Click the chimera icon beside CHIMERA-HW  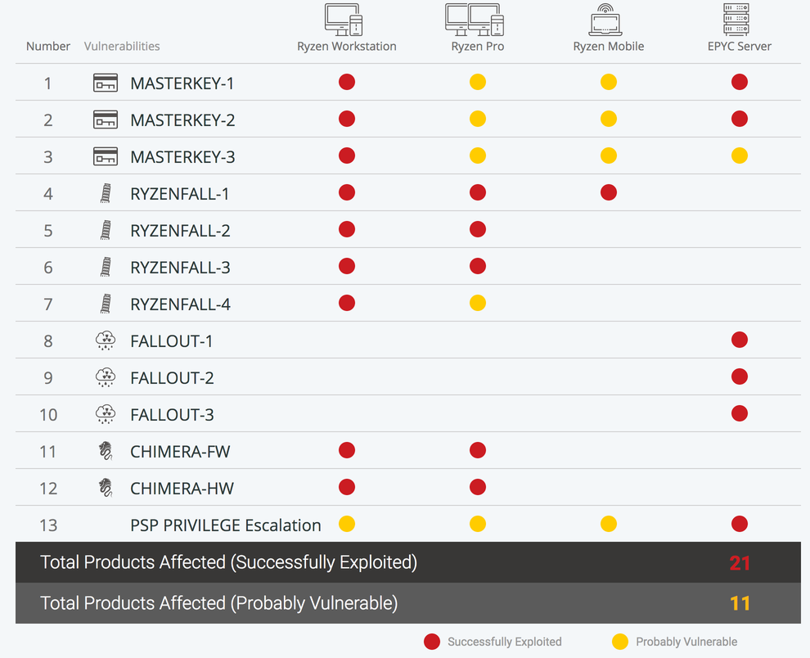pos(106,488)
